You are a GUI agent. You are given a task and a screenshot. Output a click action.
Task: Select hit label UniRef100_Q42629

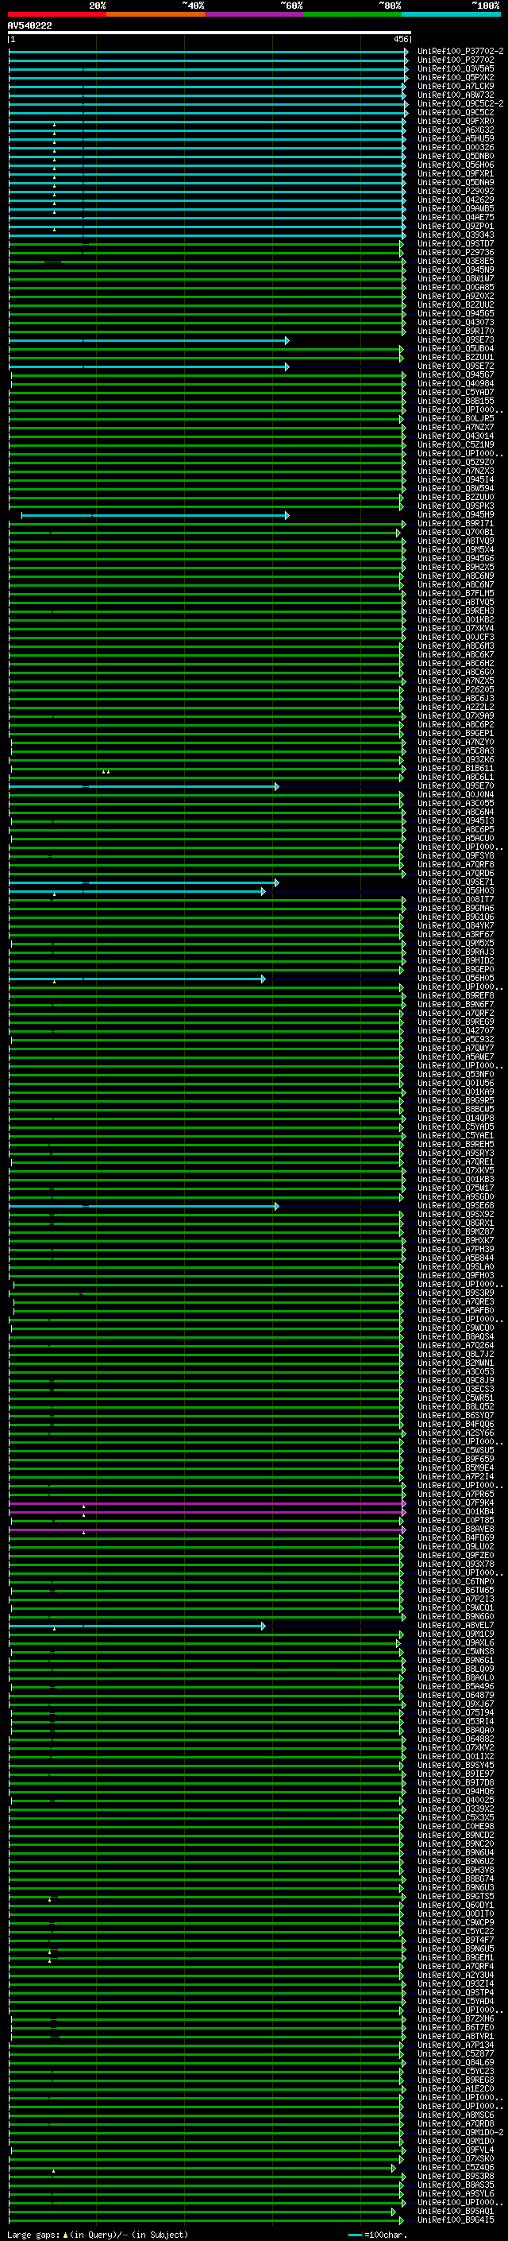(x=456, y=200)
